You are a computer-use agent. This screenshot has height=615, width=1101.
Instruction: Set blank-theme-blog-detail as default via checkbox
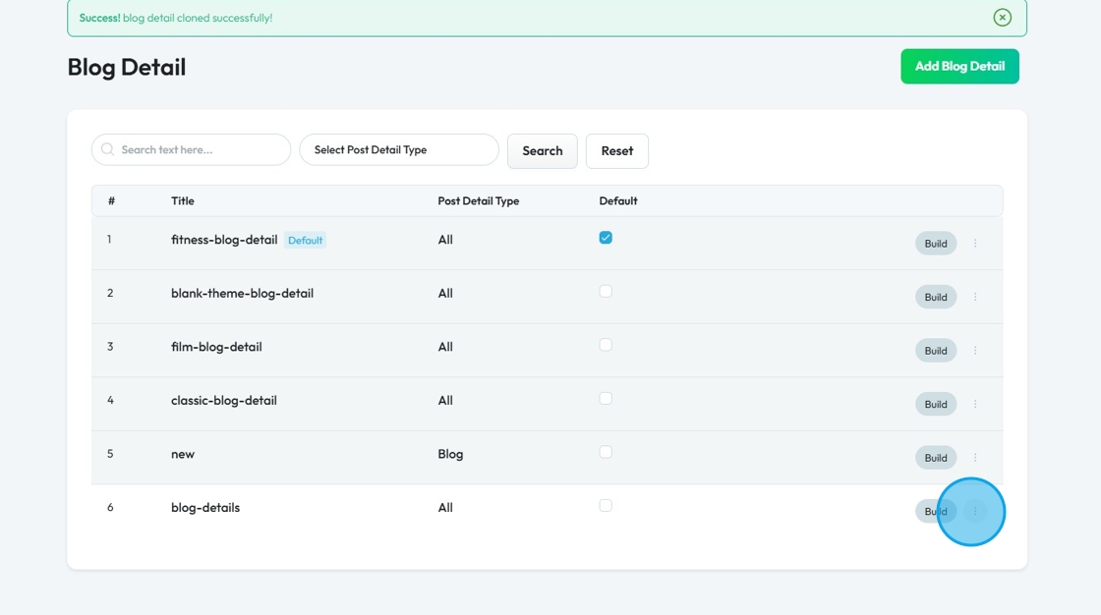pyautogui.click(x=606, y=292)
